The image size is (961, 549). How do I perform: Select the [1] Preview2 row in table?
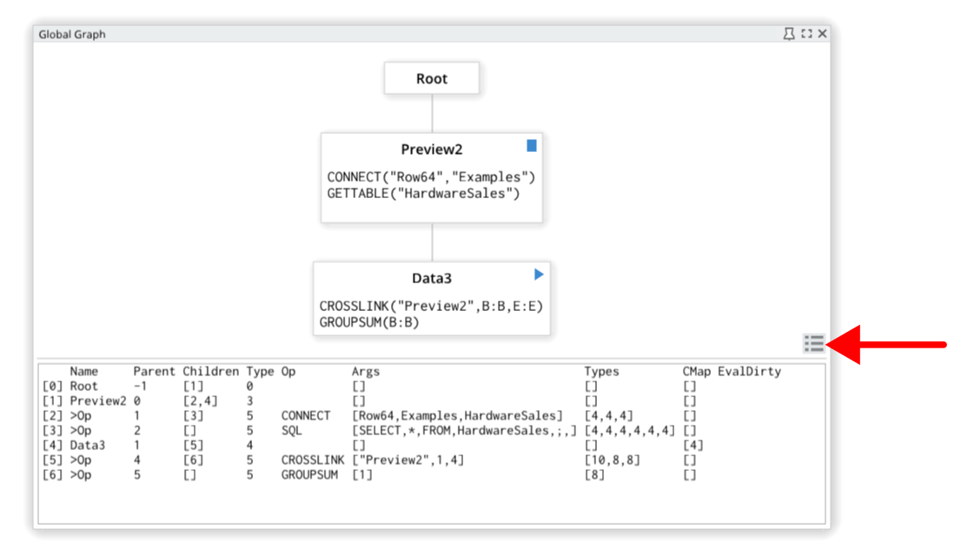[432, 401]
